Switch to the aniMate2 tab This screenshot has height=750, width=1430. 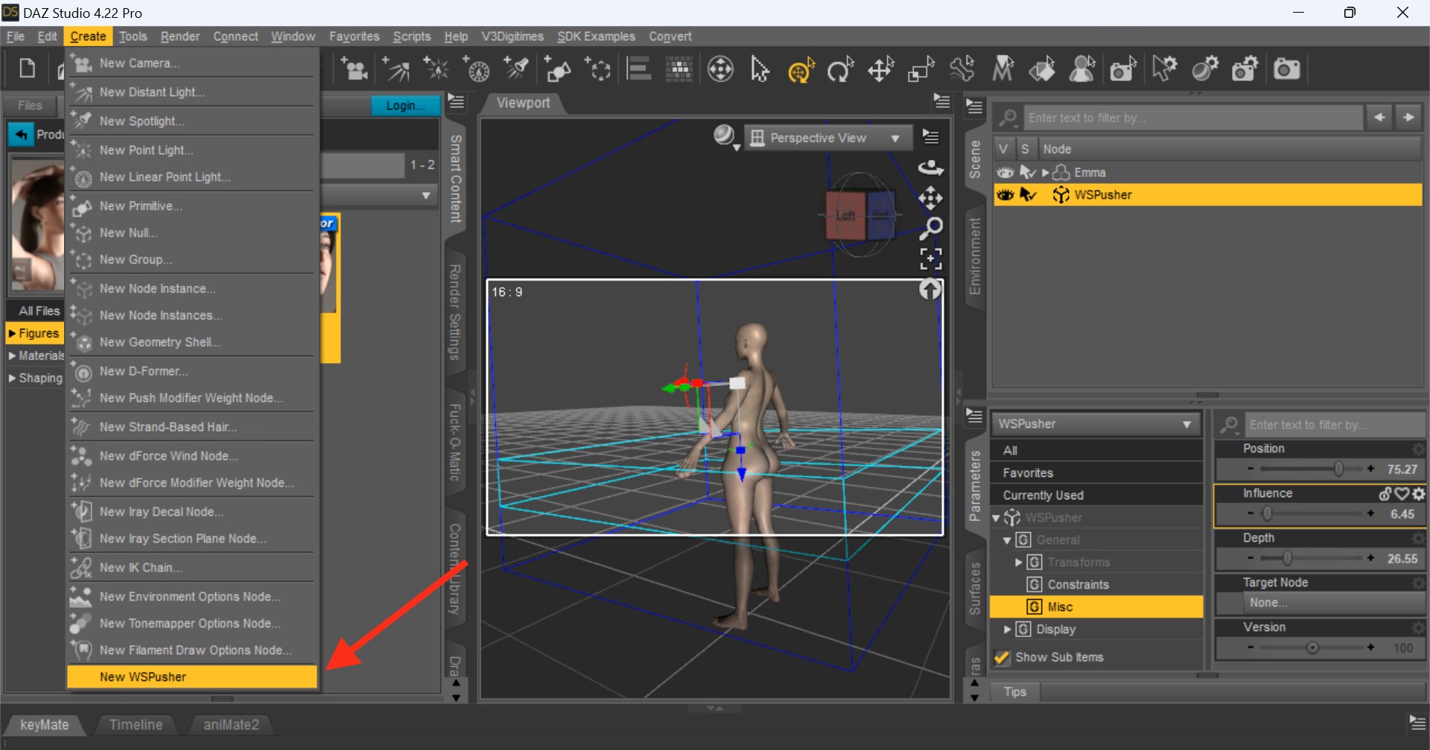point(231,725)
